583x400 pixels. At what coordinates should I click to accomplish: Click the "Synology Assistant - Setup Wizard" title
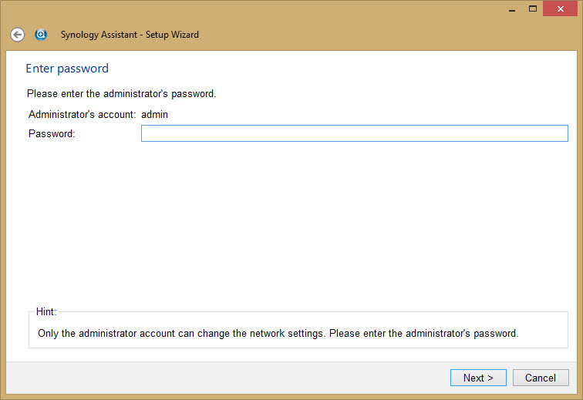pyautogui.click(x=130, y=35)
